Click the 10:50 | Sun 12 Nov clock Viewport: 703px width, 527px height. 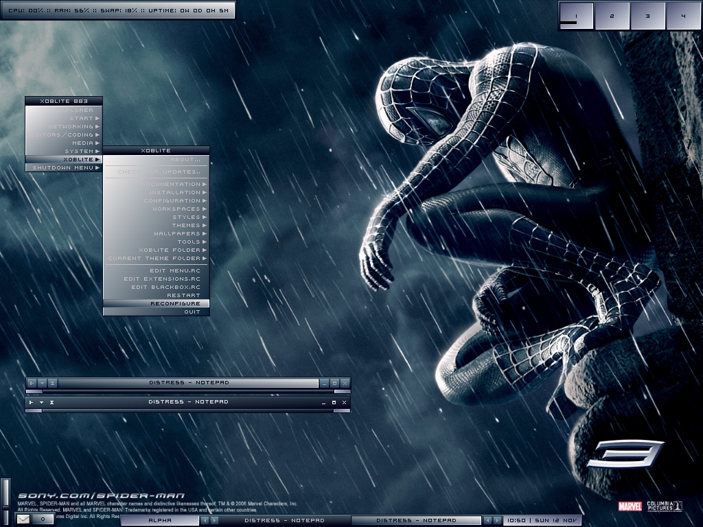tap(542, 520)
